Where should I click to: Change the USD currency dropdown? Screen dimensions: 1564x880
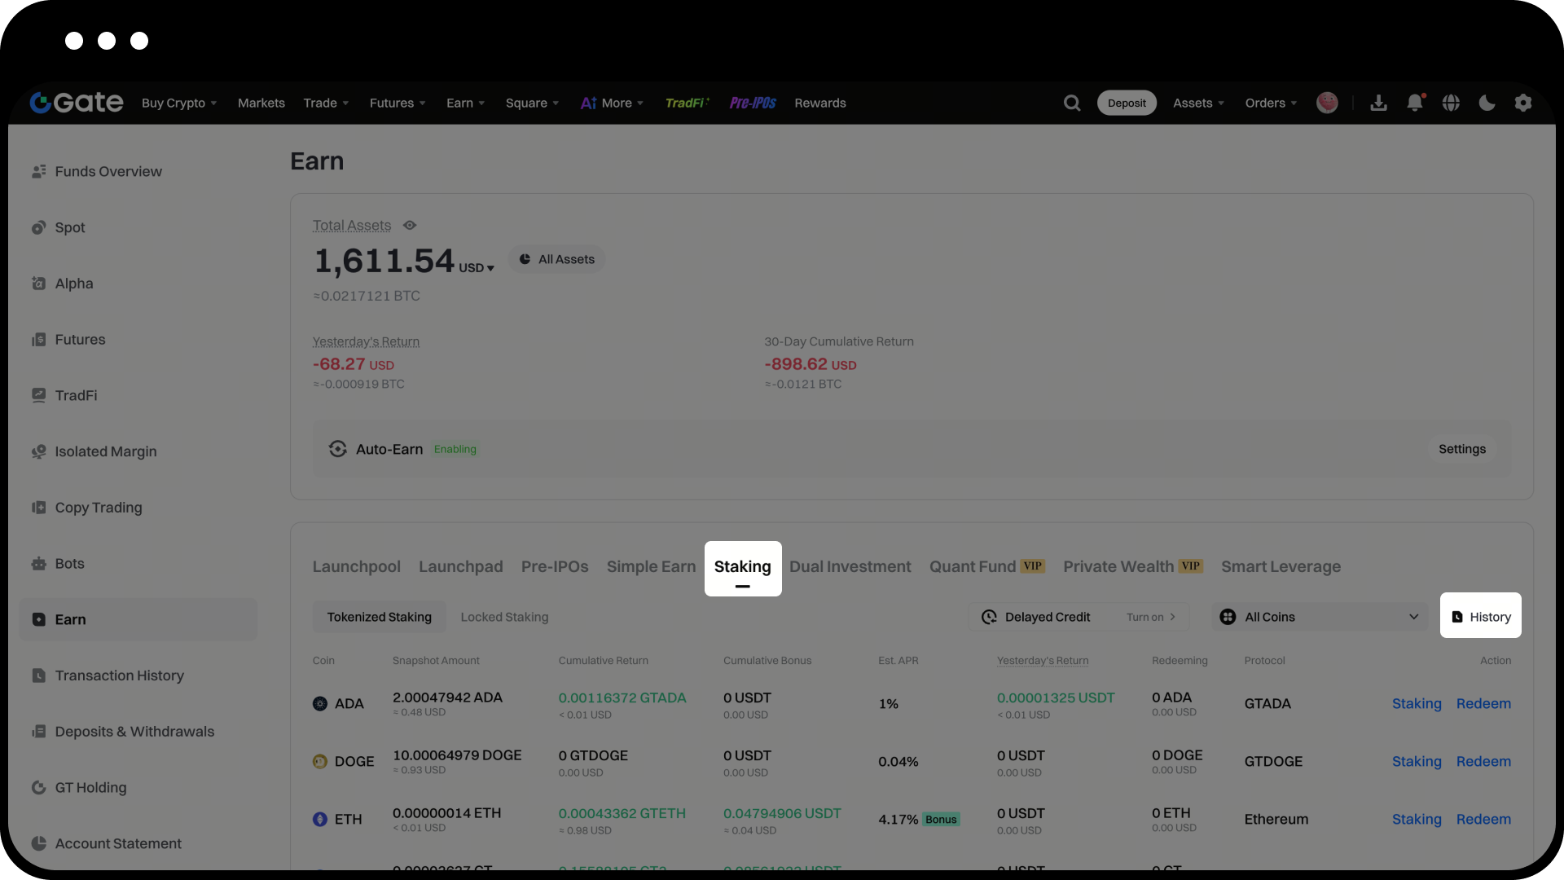coord(477,268)
